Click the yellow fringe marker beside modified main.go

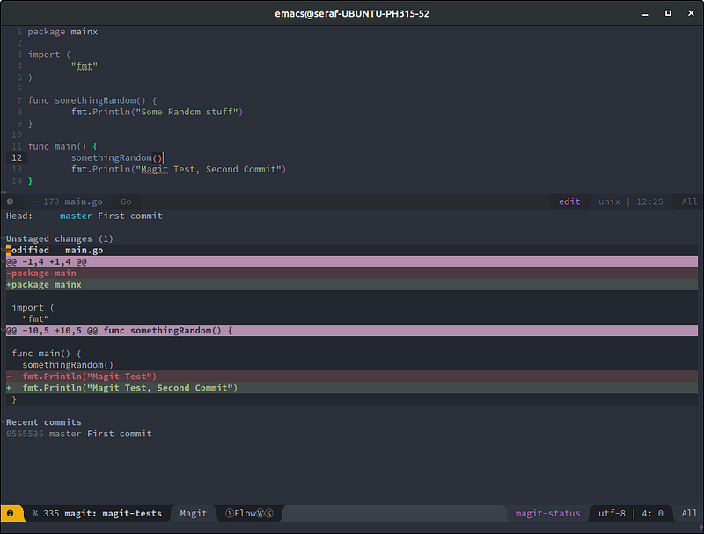pyautogui.click(x=9, y=250)
